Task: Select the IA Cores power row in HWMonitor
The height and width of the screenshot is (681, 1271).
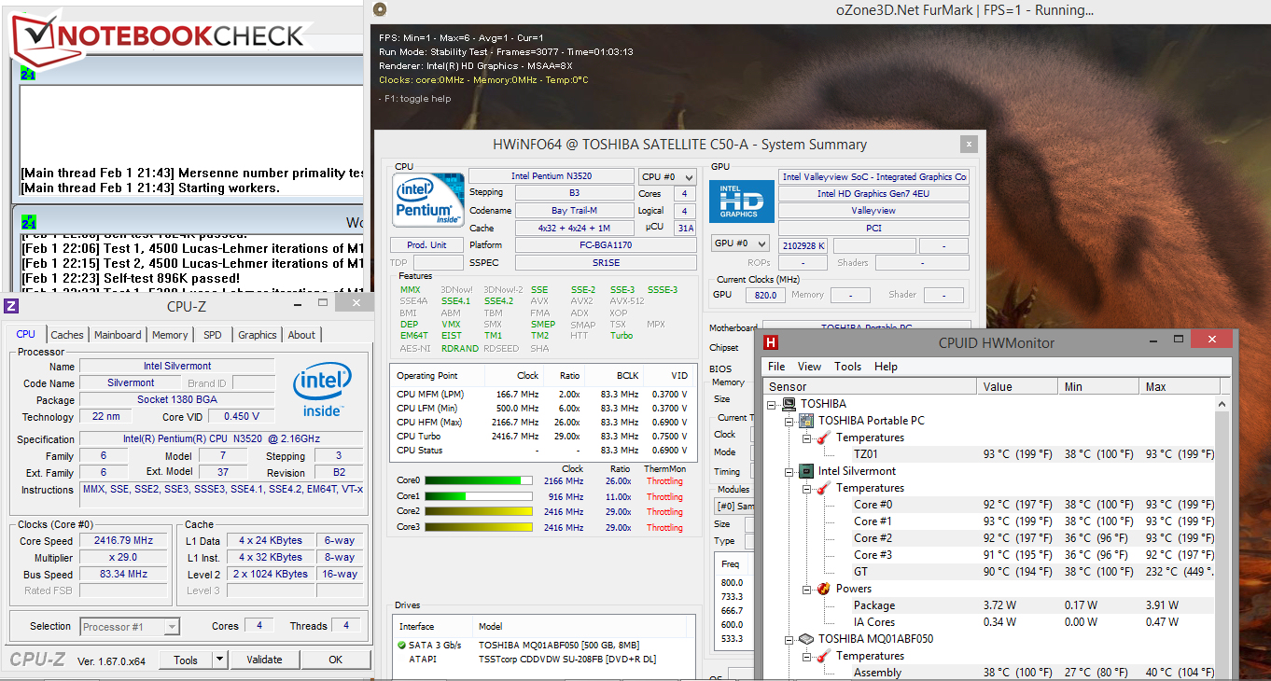Action: coord(991,622)
